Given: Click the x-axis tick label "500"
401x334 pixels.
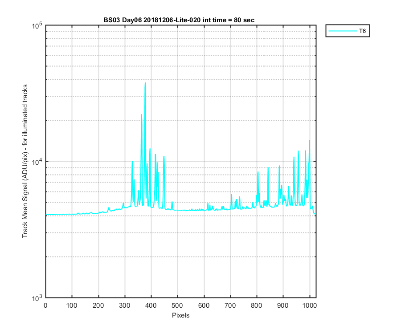Looking at the screenshot, I should (177, 305).
